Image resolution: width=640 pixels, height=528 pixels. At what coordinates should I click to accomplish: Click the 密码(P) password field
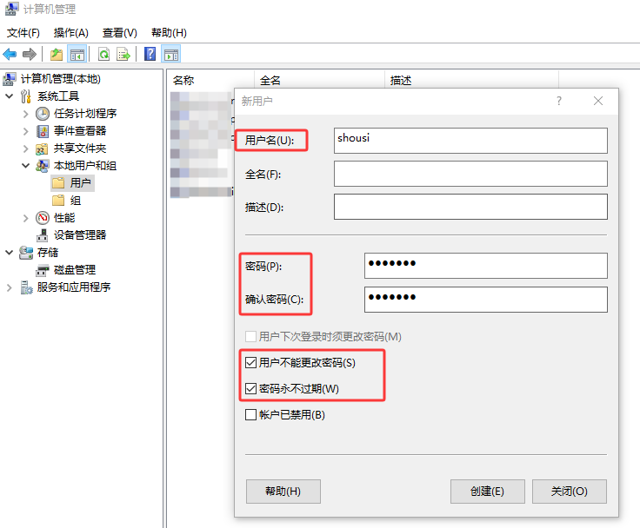click(486, 266)
